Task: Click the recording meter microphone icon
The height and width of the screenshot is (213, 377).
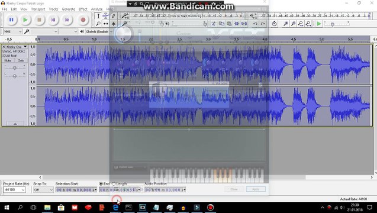Action: [x=124, y=16]
